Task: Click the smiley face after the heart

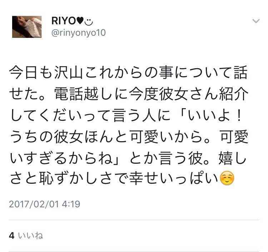Action: 89,22
